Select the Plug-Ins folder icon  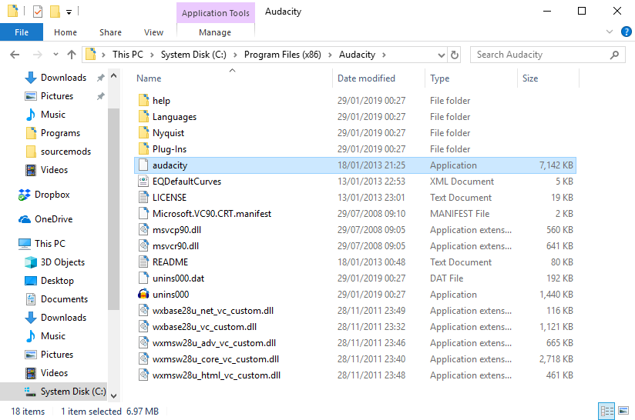[143, 148]
